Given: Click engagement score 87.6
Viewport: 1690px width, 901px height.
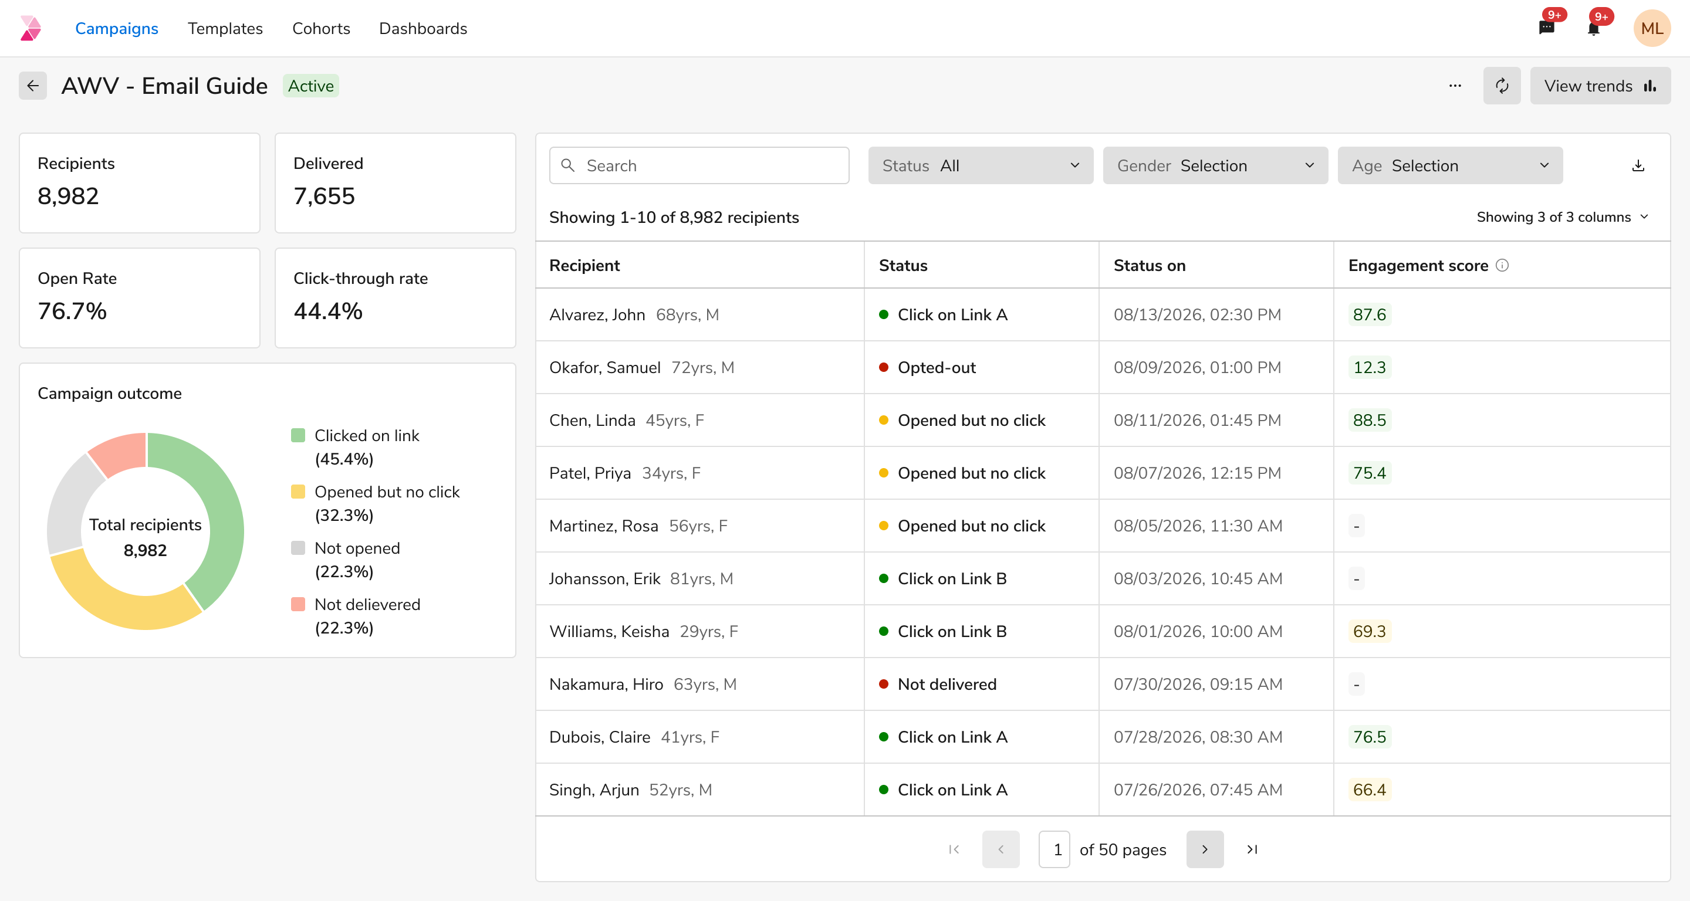Looking at the screenshot, I should tap(1369, 315).
